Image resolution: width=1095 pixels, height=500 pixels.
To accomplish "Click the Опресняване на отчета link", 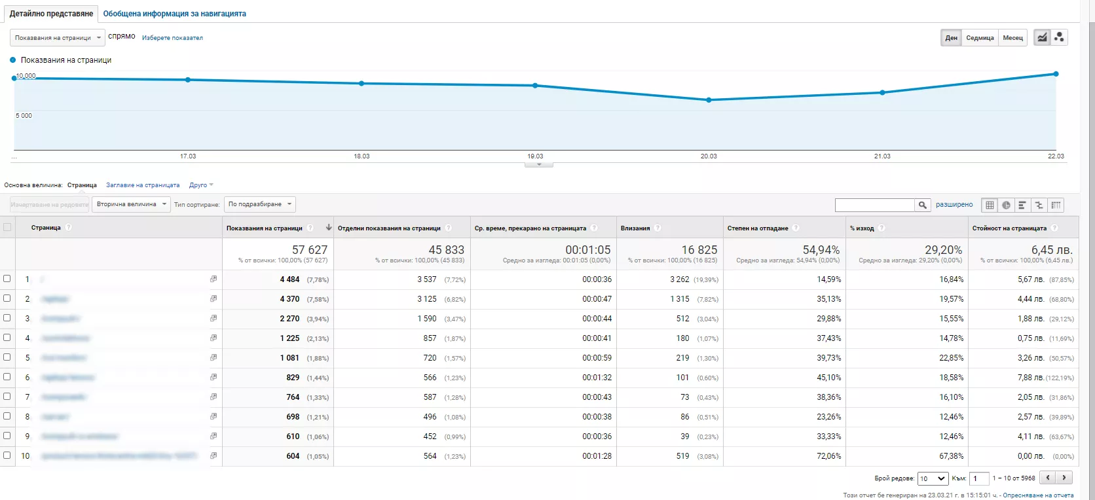I will point(1038,495).
